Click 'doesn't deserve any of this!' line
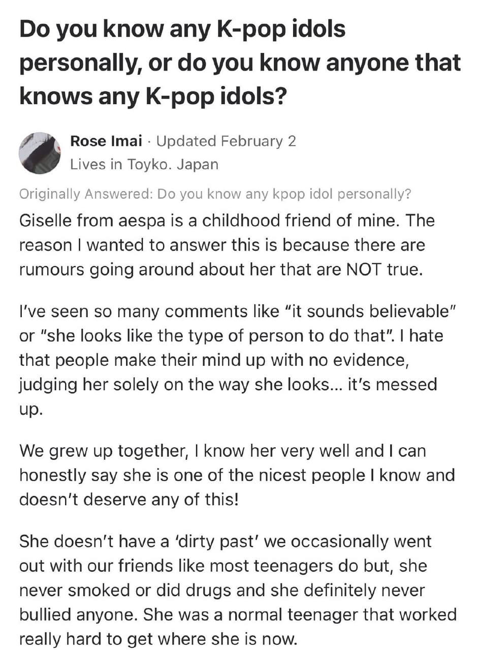 (x=129, y=500)
